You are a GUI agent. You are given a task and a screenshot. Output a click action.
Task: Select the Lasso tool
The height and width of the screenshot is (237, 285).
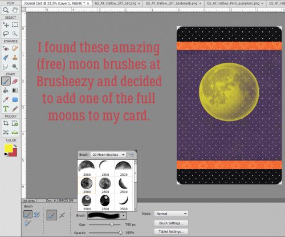6,34
